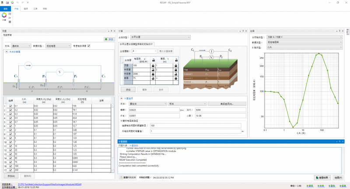Switch to the Help ribbon tab
Screen dimensions: 350x189
pyautogui.click(x=45, y=8)
